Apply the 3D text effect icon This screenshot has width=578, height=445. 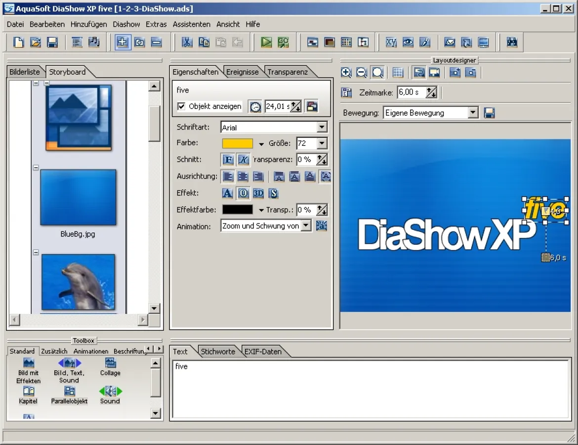coord(258,193)
